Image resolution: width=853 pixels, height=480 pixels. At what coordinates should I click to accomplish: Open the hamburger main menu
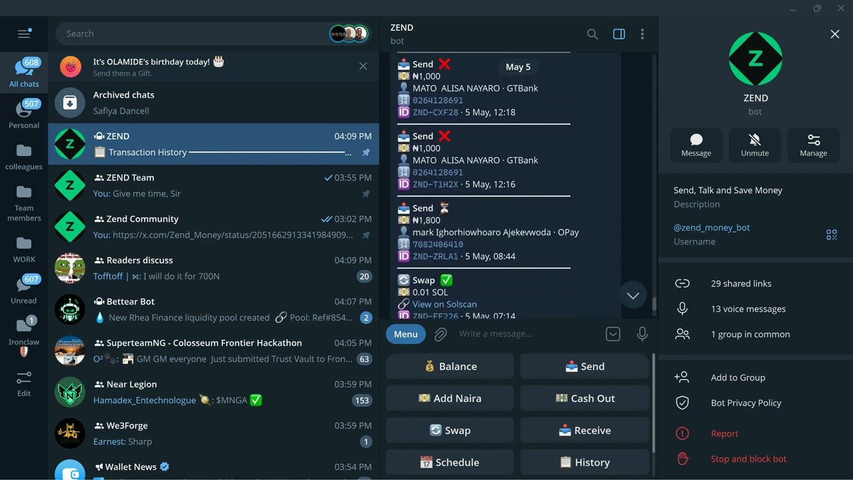(x=24, y=33)
